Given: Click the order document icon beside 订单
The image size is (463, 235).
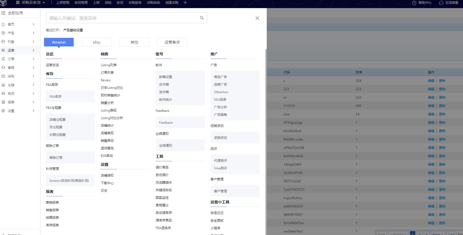Looking at the screenshot, I should point(3,59).
